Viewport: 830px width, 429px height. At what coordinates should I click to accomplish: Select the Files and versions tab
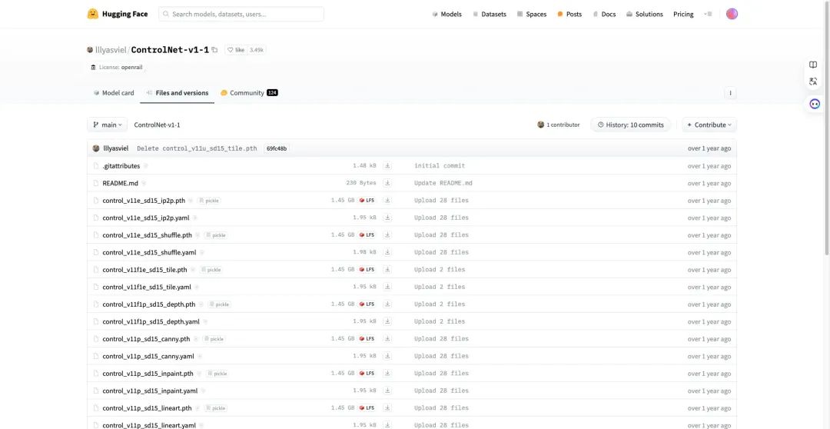click(x=178, y=93)
